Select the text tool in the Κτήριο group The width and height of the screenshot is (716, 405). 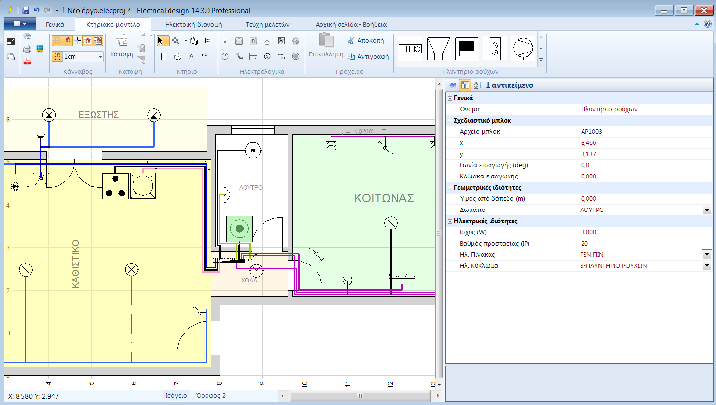point(191,56)
